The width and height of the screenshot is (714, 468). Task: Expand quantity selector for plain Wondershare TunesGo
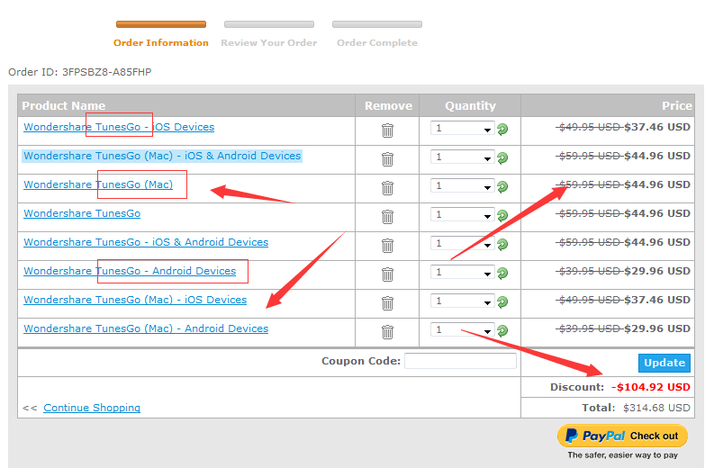point(462,214)
